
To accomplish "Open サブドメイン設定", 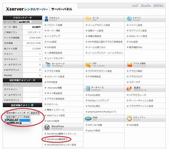I will [138, 30].
